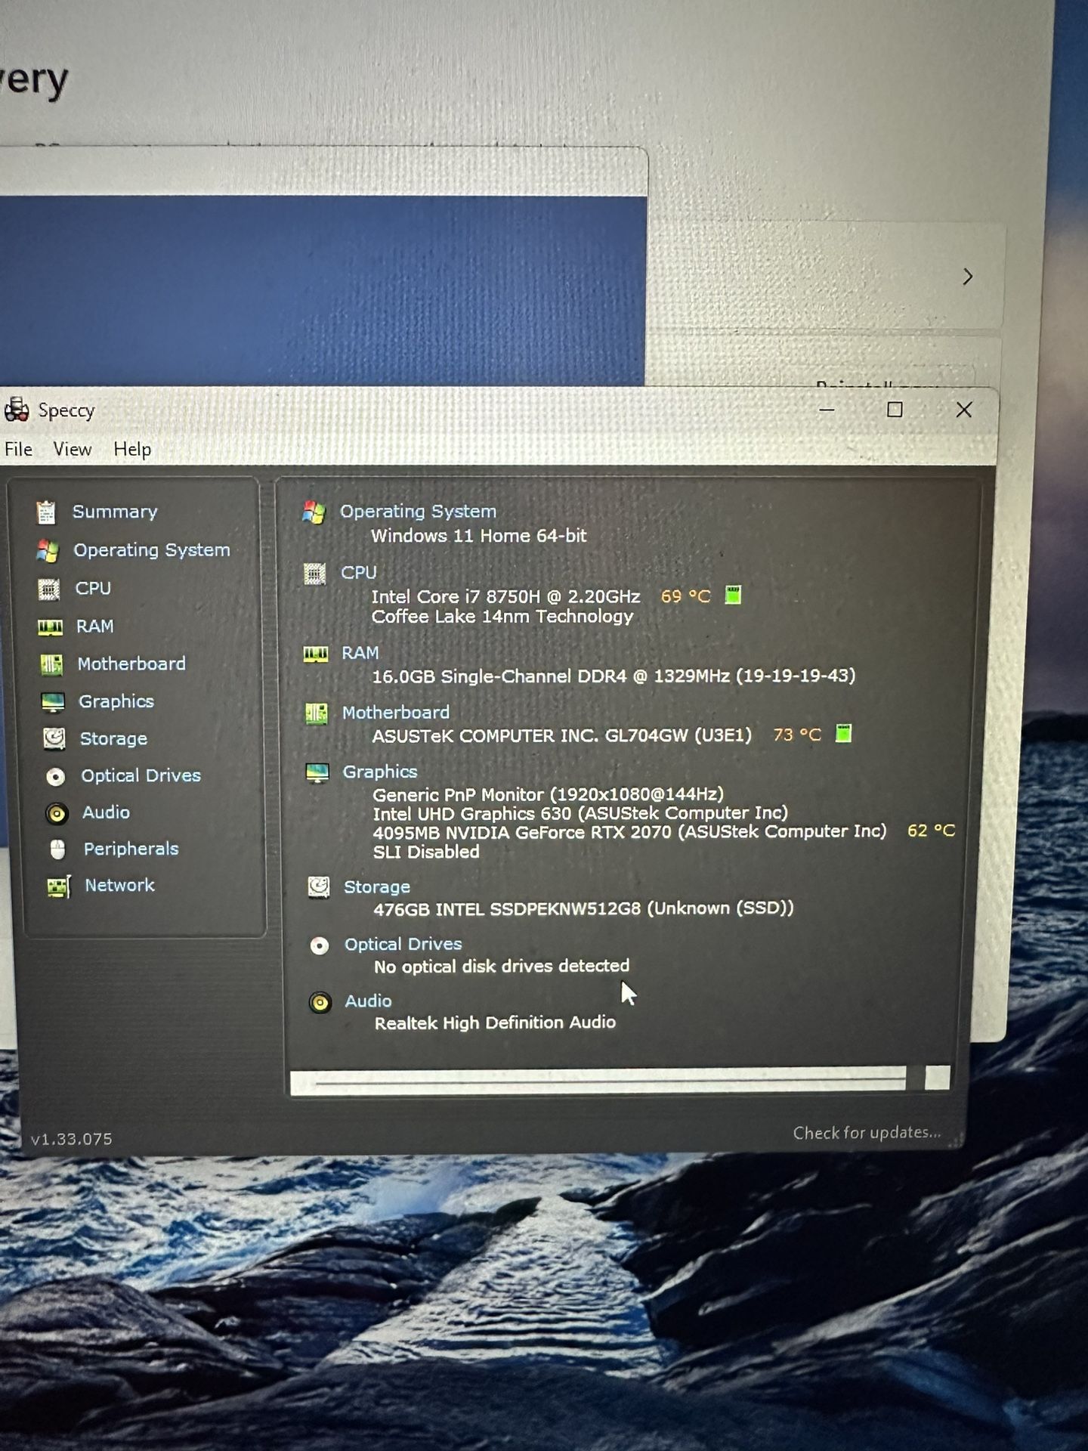This screenshot has height=1451, width=1088.
Task: Click the chevron arrow in Settings window behind
Action: tap(968, 277)
